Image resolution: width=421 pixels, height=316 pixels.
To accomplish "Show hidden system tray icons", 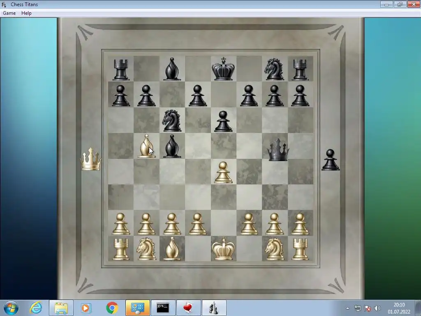I will pos(347,309).
